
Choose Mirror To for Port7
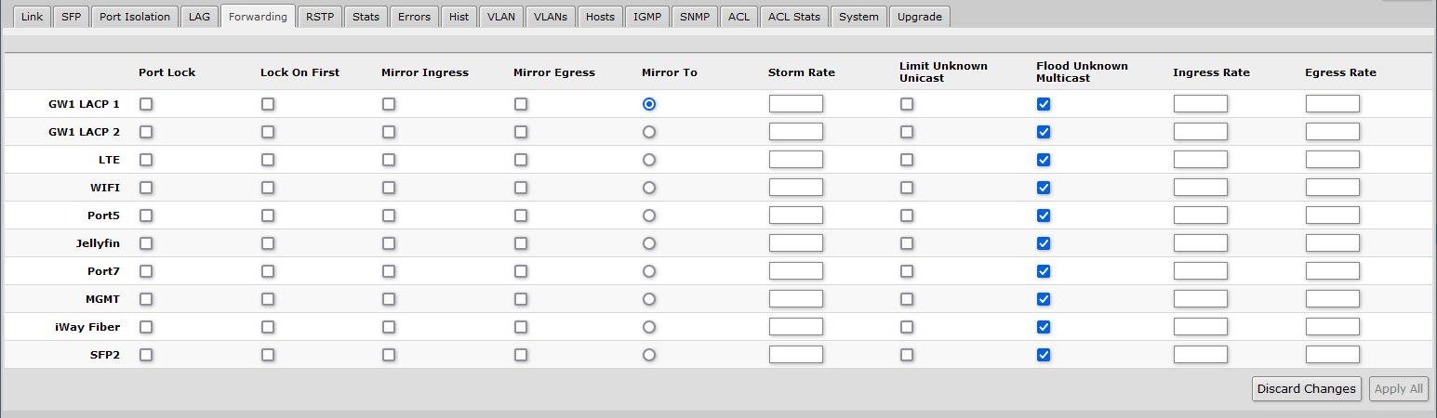click(649, 271)
